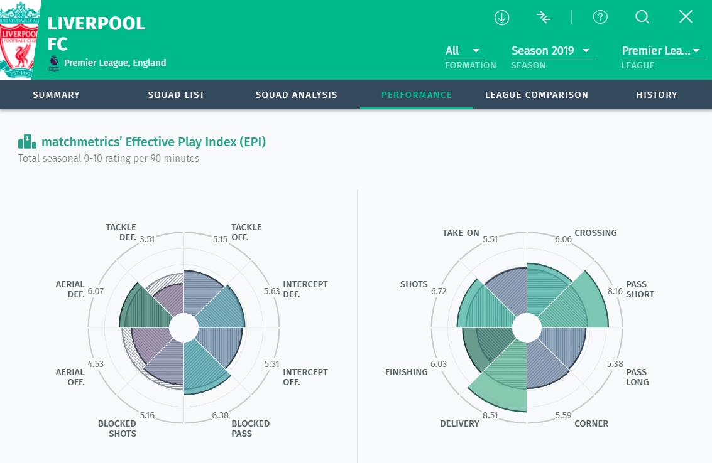Screen dimensions: 712x463
Task: Switch to the Summary tab
Action: coord(57,95)
